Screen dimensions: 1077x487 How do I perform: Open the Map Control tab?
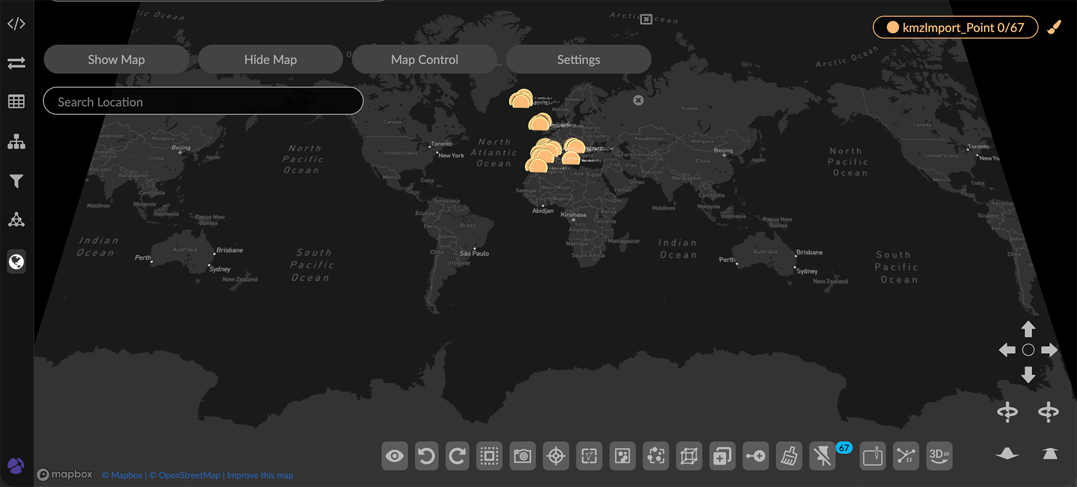tap(425, 59)
